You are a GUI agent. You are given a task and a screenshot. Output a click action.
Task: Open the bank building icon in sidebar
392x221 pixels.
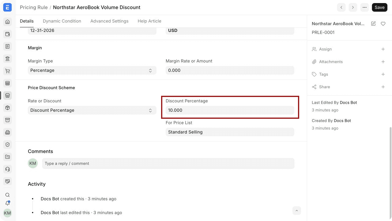click(x=8, y=59)
